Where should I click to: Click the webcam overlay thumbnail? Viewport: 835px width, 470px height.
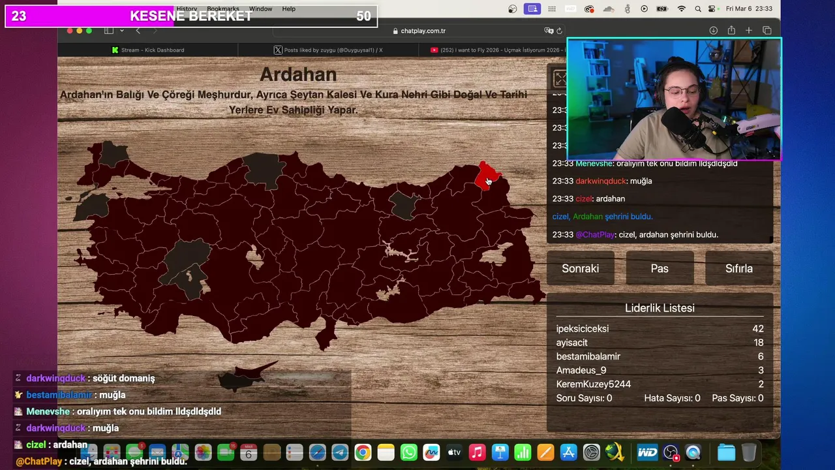(674, 99)
